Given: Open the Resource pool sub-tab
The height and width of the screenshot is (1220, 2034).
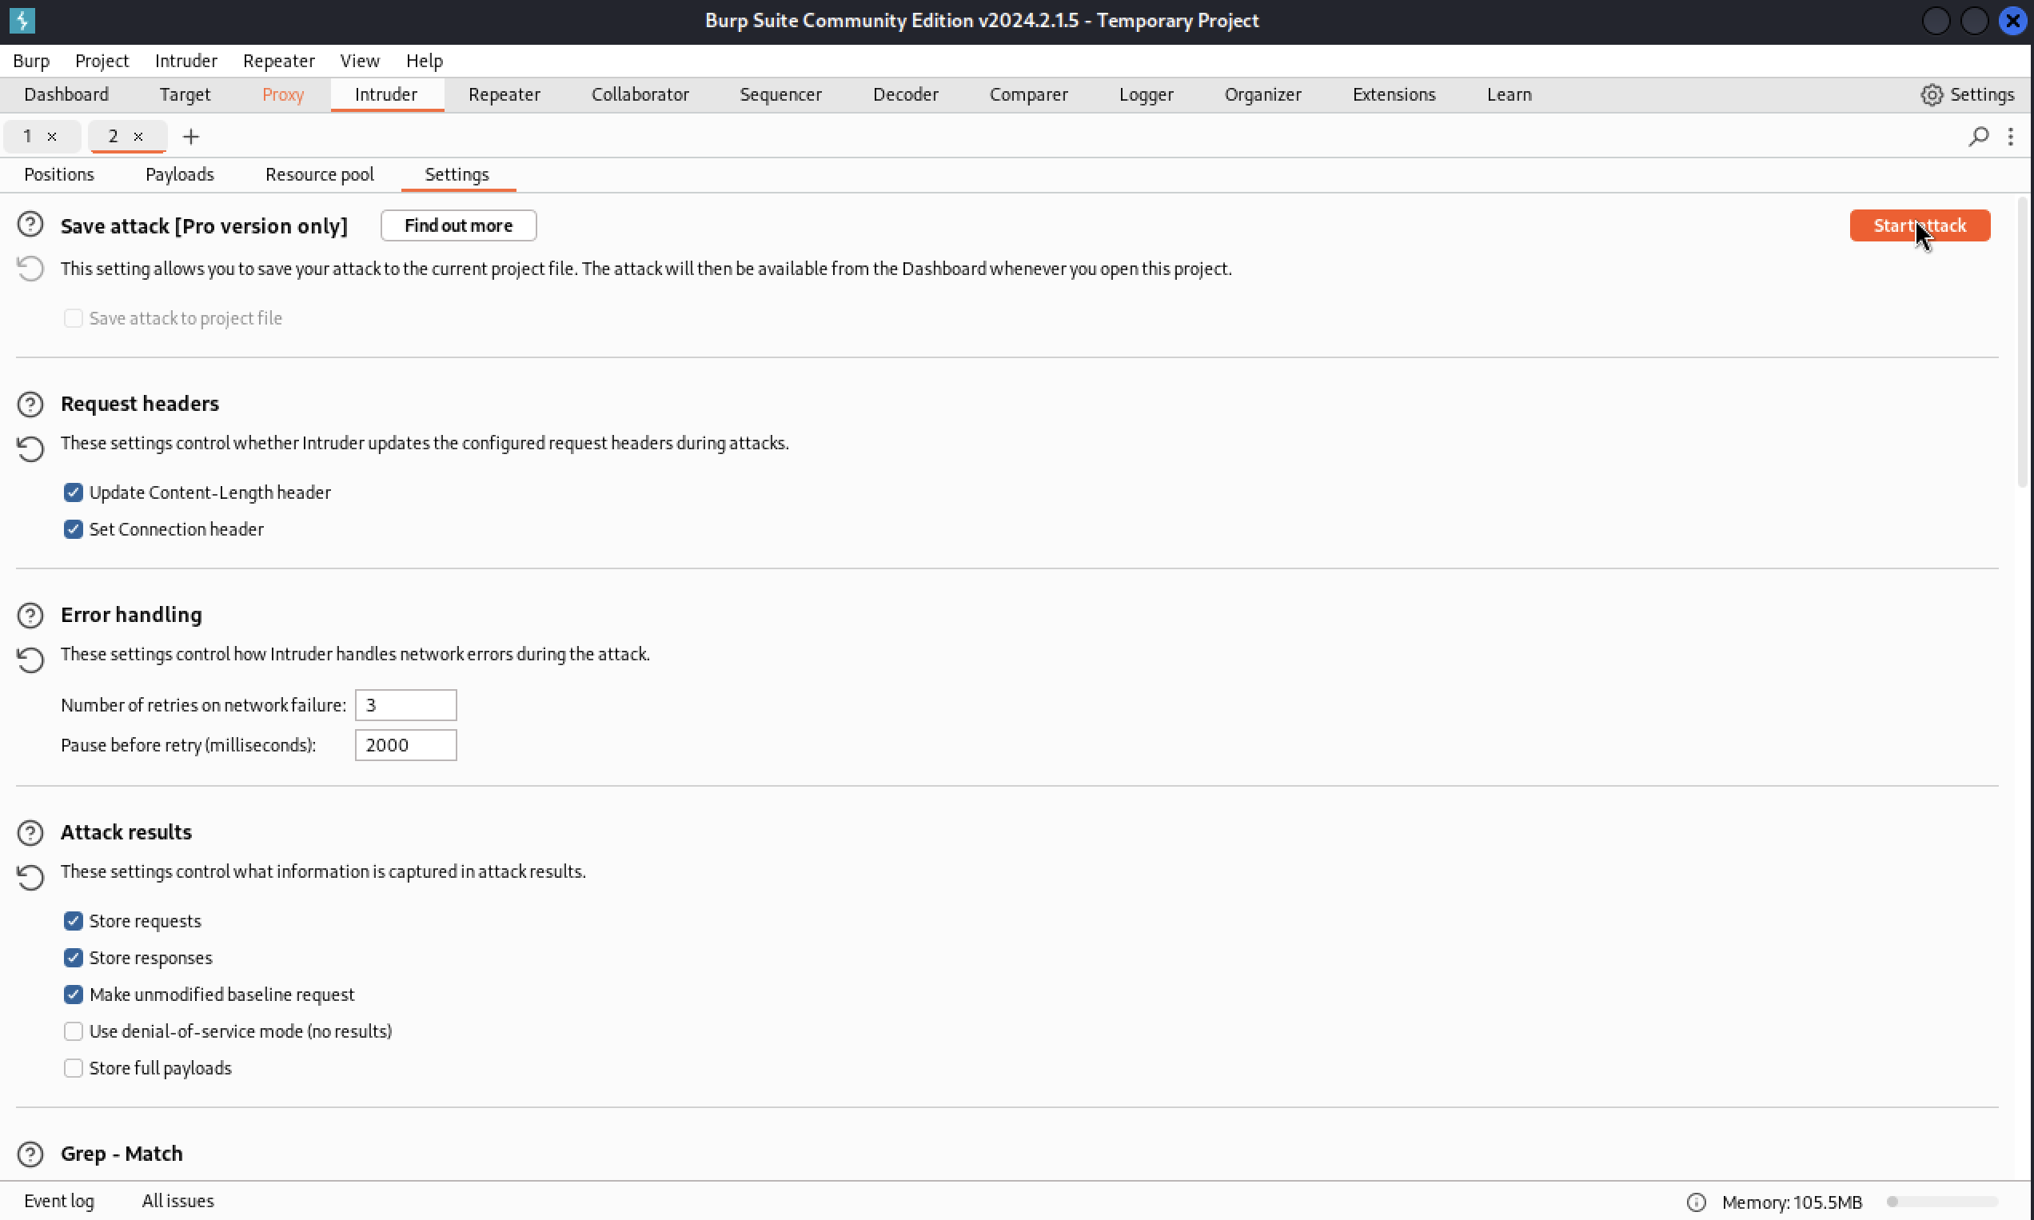Looking at the screenshot, I should click(x=319, y=174).
